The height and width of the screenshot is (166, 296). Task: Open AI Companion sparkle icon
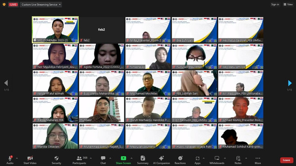[161, 158]
